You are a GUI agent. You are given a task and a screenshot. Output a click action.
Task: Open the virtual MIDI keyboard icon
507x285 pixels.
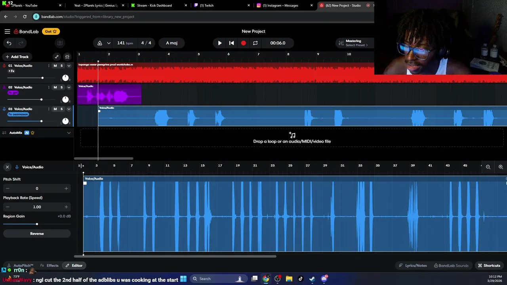(x=60, y=43)
